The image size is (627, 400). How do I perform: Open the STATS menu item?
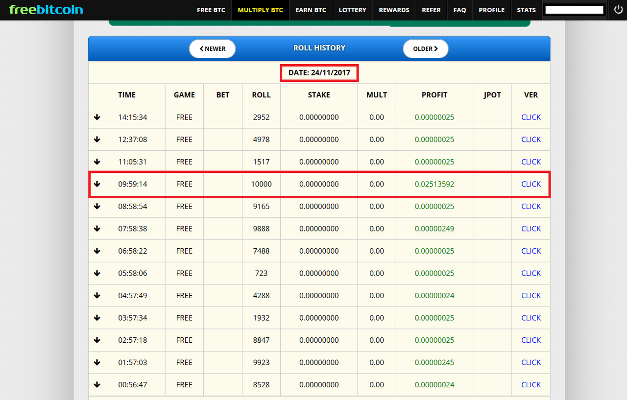526,10
